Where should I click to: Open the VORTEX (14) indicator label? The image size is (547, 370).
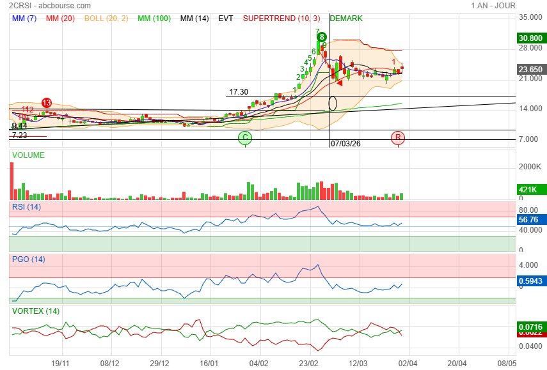click(36, 311)
